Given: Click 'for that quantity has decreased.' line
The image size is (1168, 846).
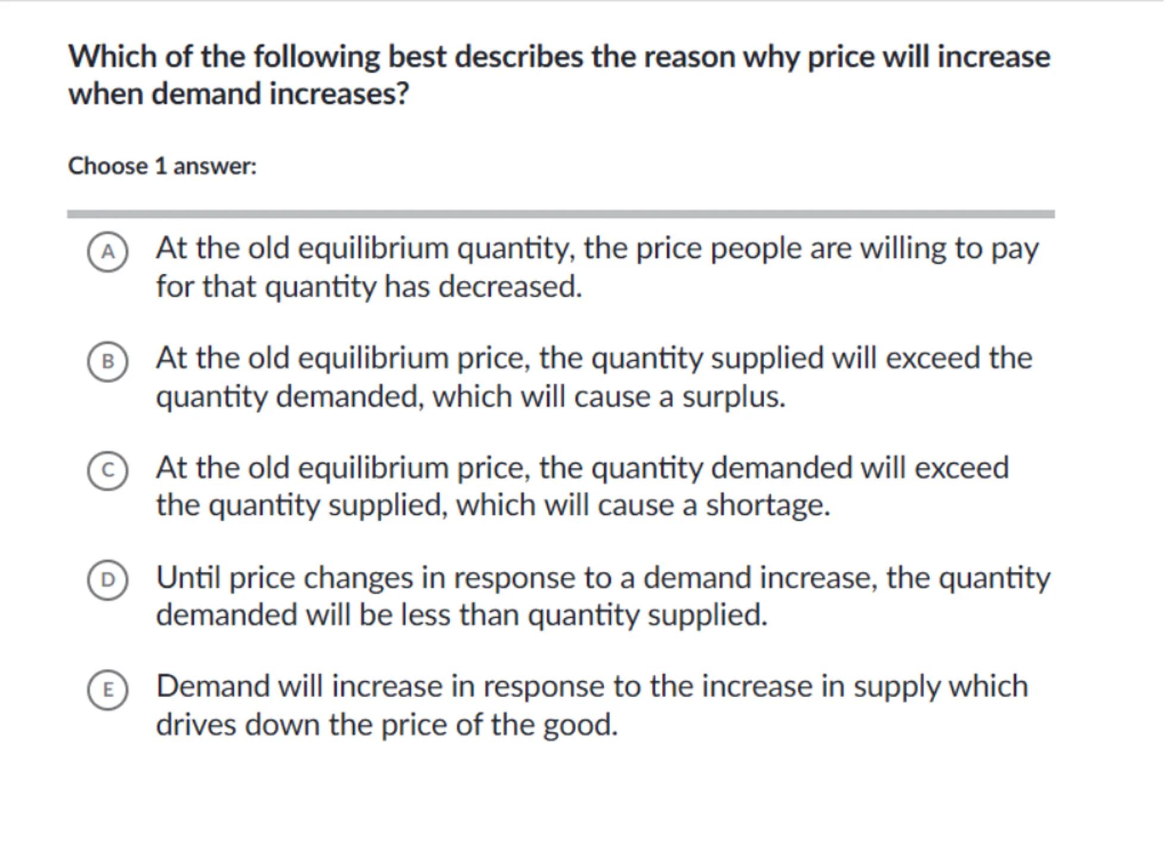Looking at the screenshot, I should (x=369, y=287).
